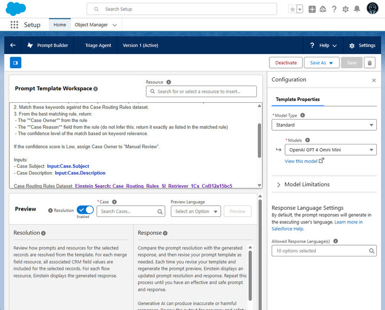385x310 pixels.
Task: Click the Setup app name label
Action: pos(32,25)
